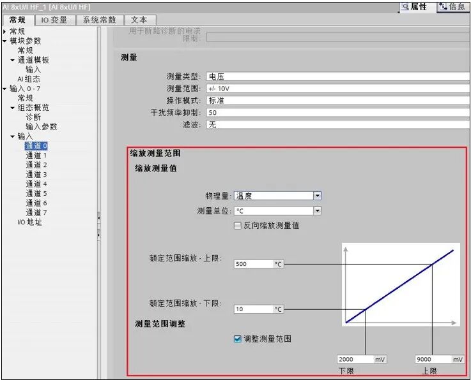Expand the top-level 常规 tree node
The height and width of the screenshot is (380, 471).
(x=4, y=31)
